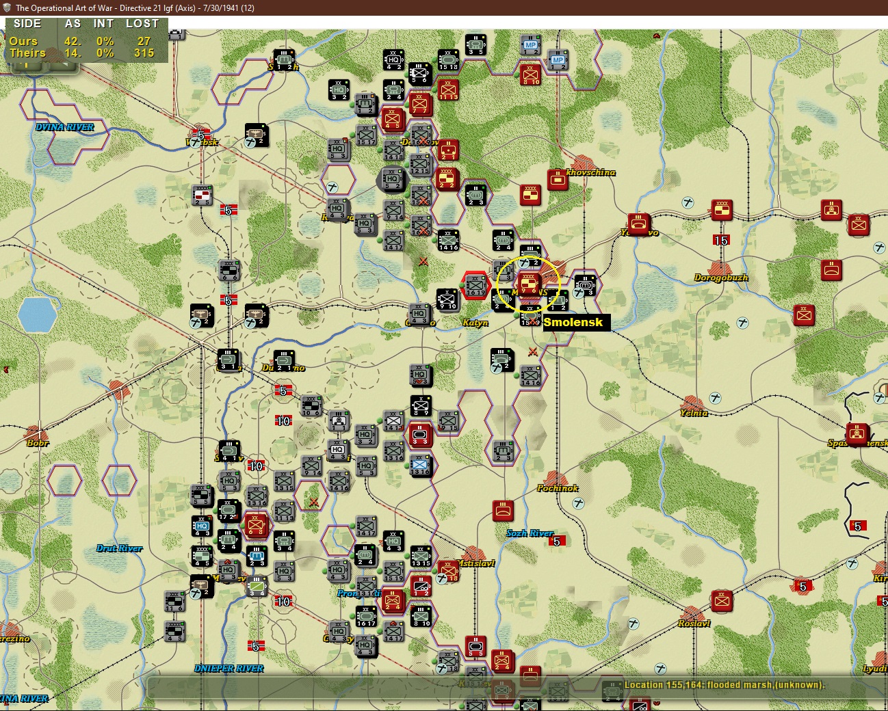
Task: Select the blue 13-16 infantry division
Action: point(420,464)
